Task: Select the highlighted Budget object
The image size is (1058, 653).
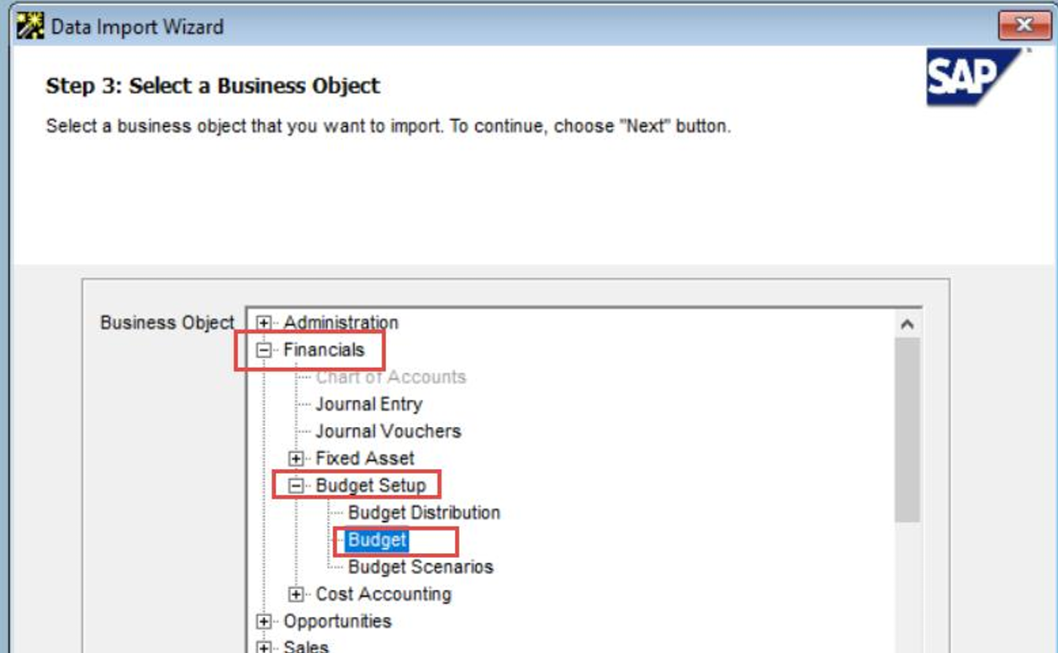Action: [377, 540]
